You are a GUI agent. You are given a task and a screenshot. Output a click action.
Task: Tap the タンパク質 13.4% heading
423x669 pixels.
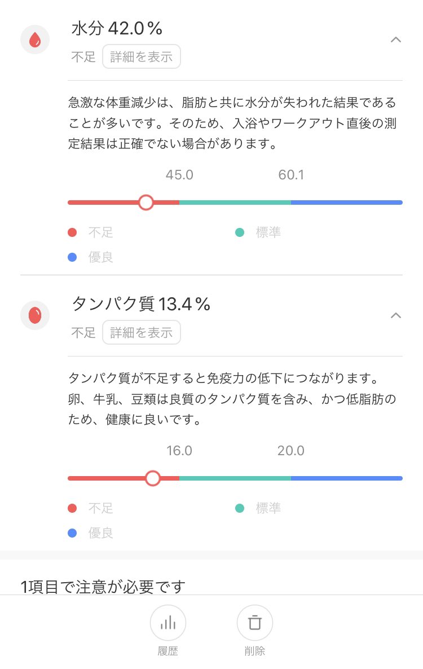(141, 304)
